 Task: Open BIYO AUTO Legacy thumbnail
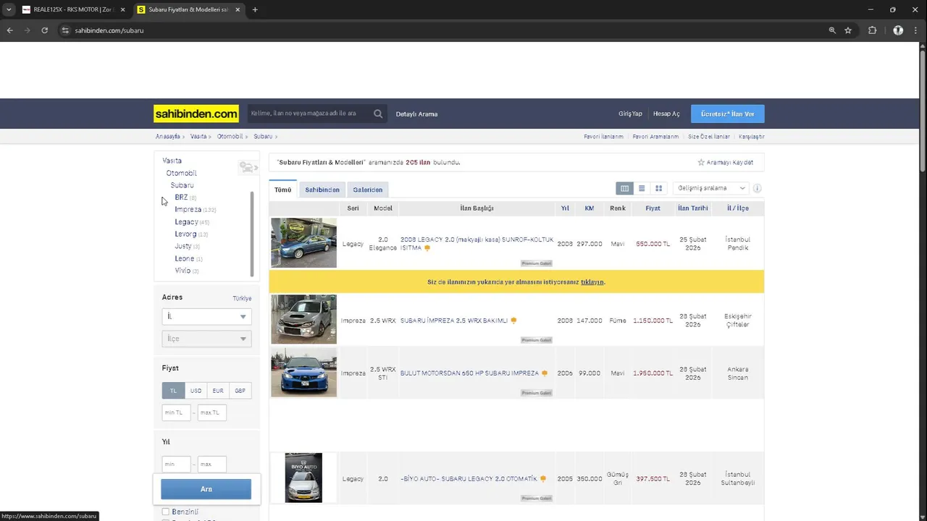tap(303, 478)
